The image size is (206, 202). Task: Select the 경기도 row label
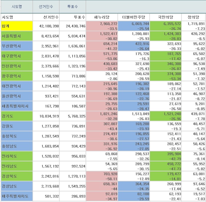17,116
